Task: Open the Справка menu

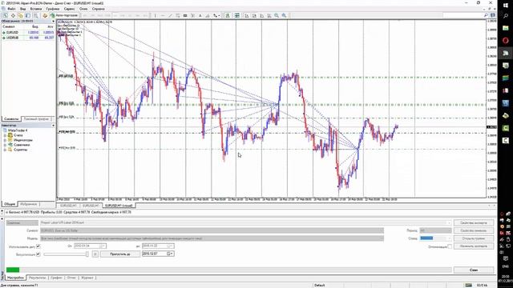Action: pyautogui.click(x=98, y=9)
